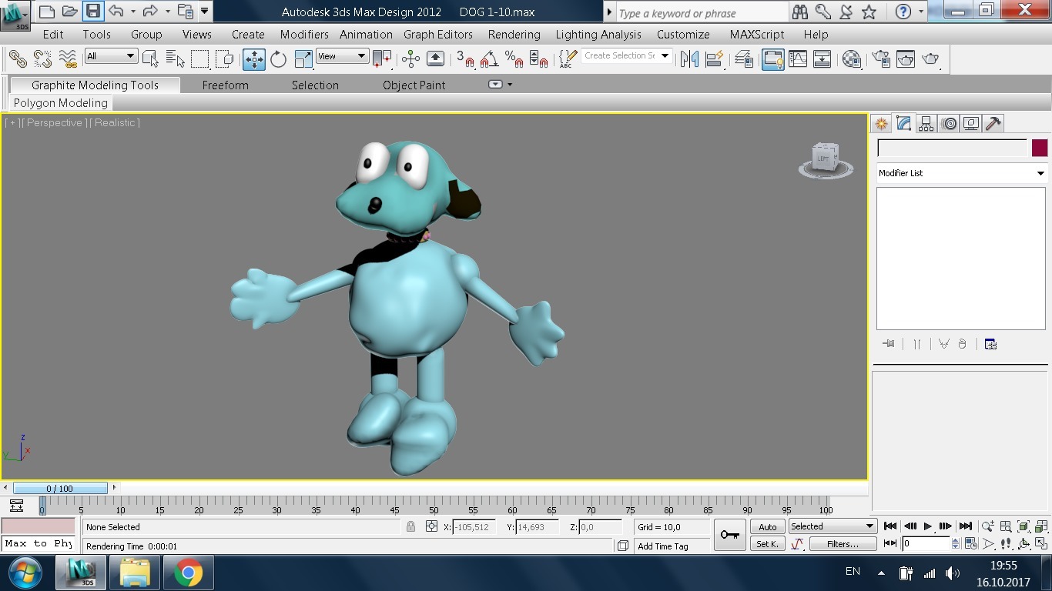Switch to the Freeform ribbon tab
Image resolution: width=1052 pixels, height=591 pixels.
[225, 85]
